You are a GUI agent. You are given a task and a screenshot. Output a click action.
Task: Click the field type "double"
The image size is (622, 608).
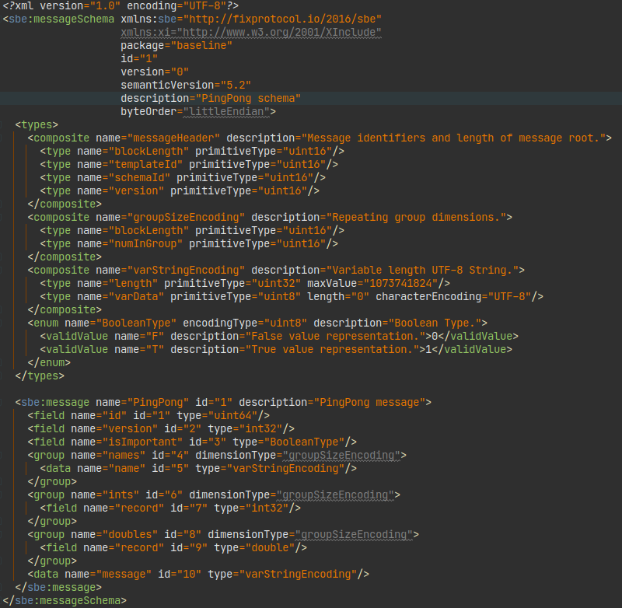270,547
